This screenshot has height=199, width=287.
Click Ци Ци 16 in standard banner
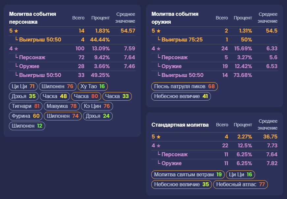point(241,175)
